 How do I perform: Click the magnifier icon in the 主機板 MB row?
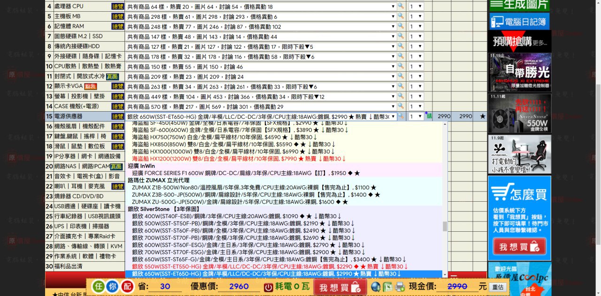[401, 16]
